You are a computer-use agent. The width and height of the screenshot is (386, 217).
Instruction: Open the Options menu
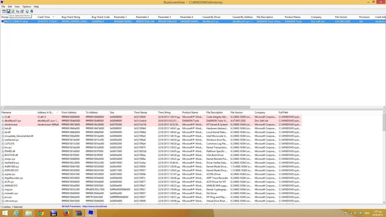pyautogui.click(x=27, y=6)
